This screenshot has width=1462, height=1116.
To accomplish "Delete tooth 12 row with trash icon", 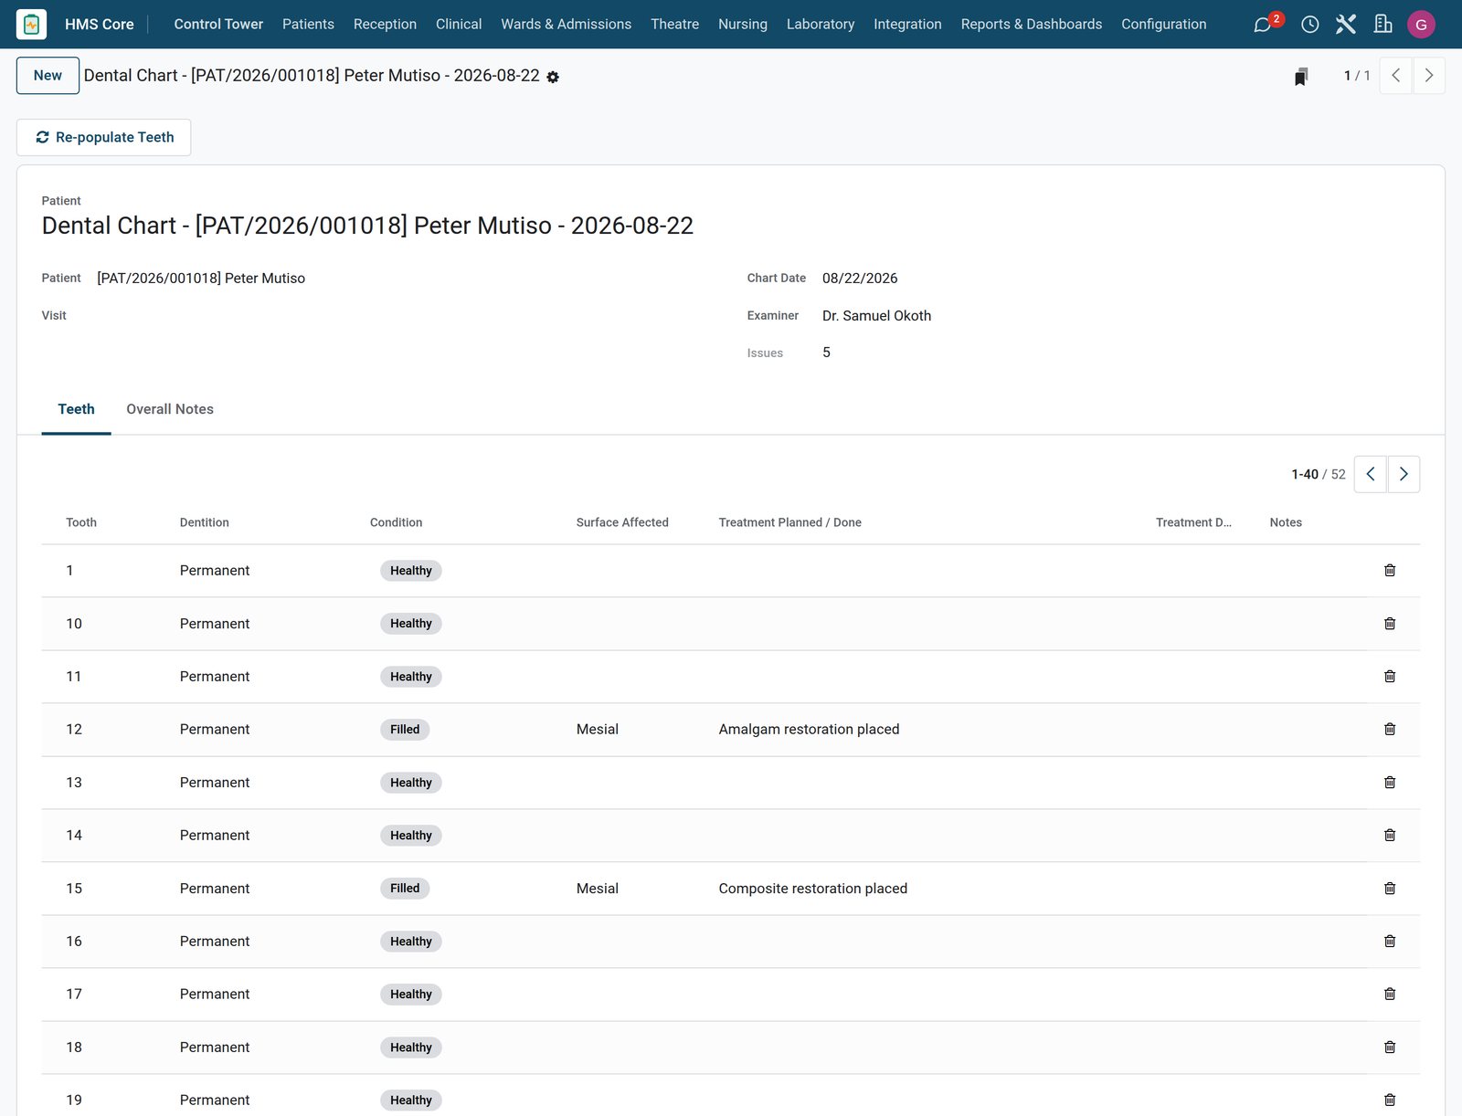I will tap(1390, 730).
